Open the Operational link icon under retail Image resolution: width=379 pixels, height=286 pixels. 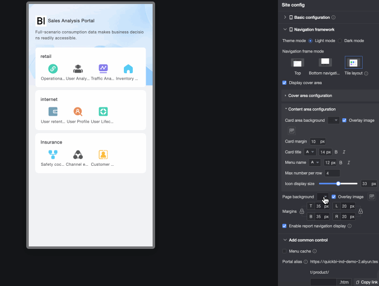pos(53,69)
